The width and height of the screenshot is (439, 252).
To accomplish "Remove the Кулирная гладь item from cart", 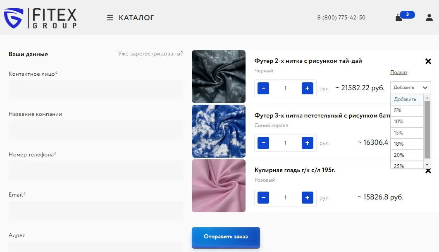I will (428, 171).
